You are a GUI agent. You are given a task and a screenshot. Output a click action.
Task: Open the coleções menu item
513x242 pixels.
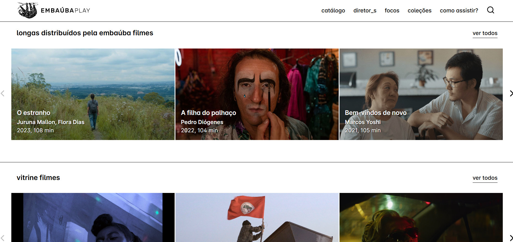pyautogui.click(x=419, y=10)
